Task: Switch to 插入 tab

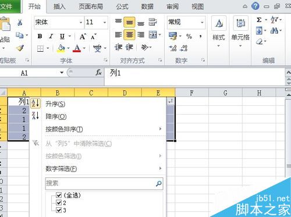Action: (x=59, y=6)
